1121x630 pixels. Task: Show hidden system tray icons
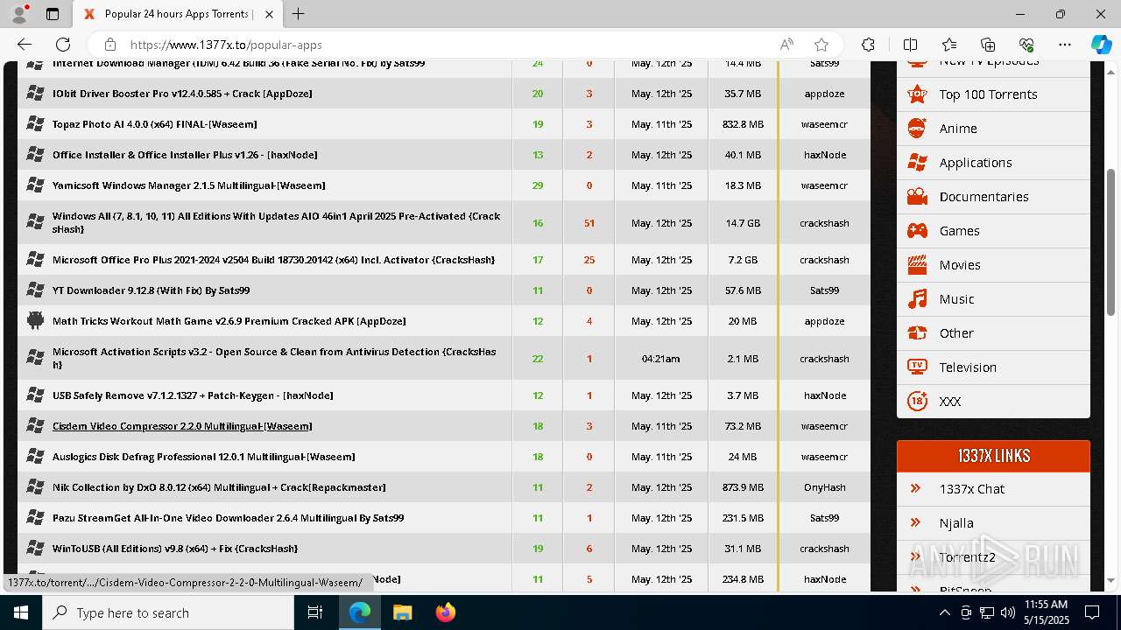point(944,612)
